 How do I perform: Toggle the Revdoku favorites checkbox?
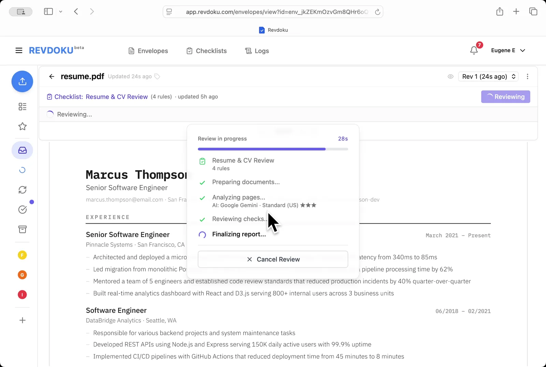click(x=262, y=30)
